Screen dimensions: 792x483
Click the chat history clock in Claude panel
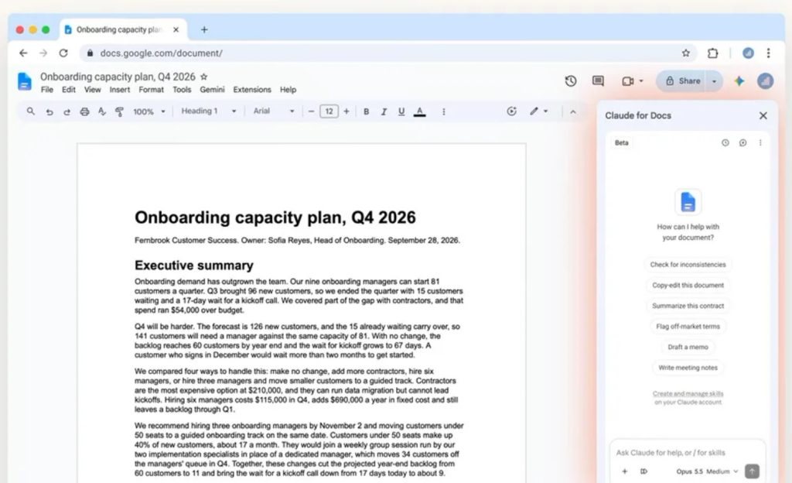point(725,143)
